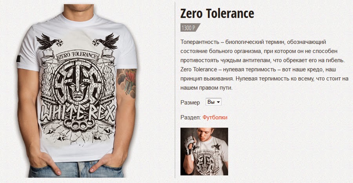
Task: Click the Размер label
Action: click(x=190, y=102)
